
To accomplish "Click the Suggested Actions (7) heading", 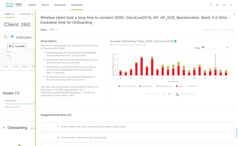I will [56, 115].
